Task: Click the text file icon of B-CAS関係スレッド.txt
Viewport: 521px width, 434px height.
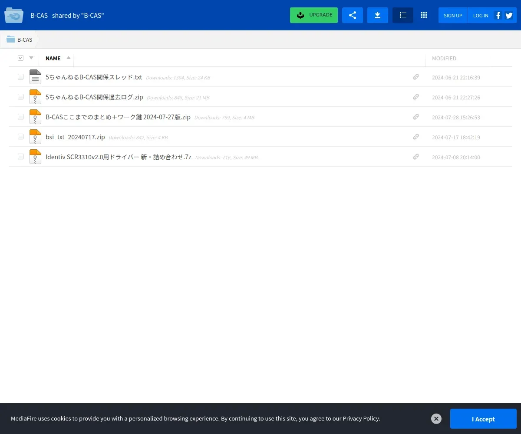Action: pos(35,77)
